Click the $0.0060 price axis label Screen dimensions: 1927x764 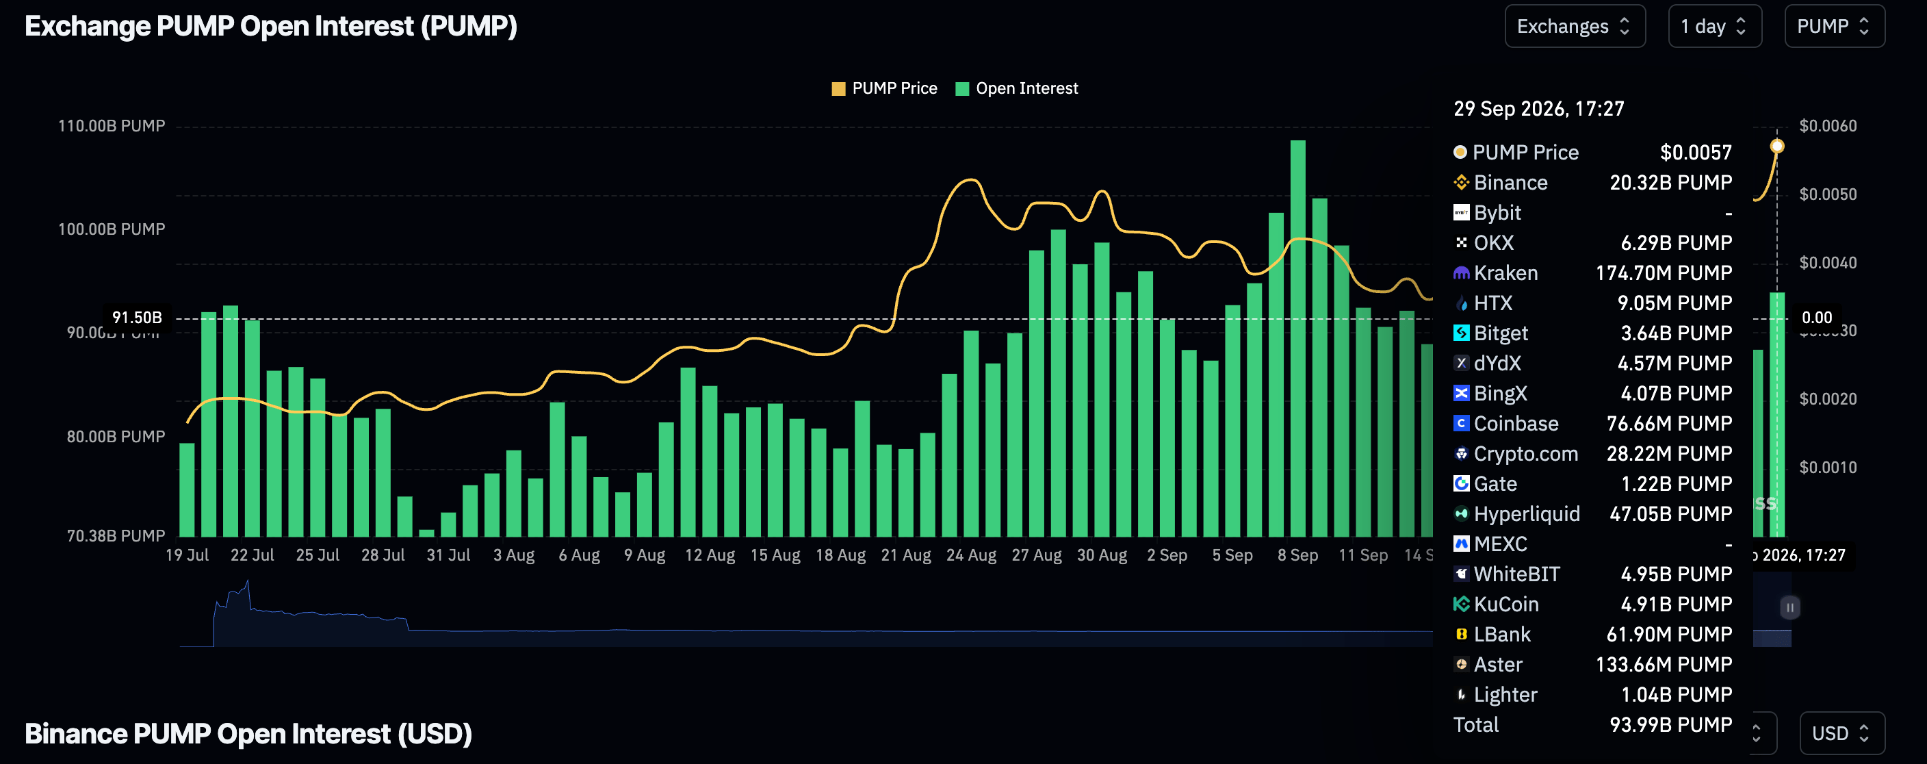(x=1828, y=126)
